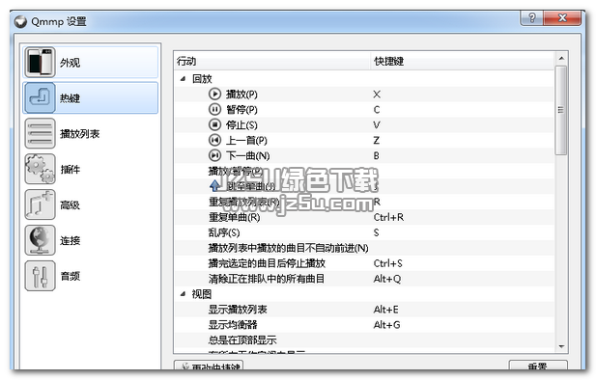Select the 上一首(P) row
This screenshot has height=380, width=596.
[364, 141]
